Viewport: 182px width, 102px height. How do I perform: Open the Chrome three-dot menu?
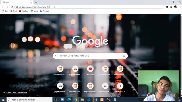click(180, 7)
